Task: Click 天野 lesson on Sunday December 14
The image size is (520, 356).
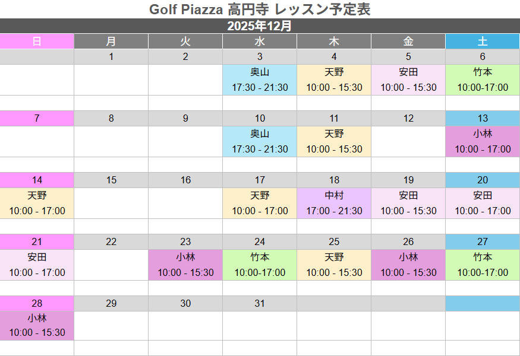Action: [x=37, y=204]
